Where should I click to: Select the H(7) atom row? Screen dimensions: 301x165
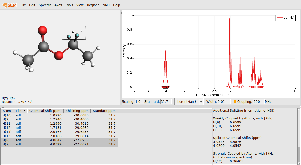[x=59, y=144]
